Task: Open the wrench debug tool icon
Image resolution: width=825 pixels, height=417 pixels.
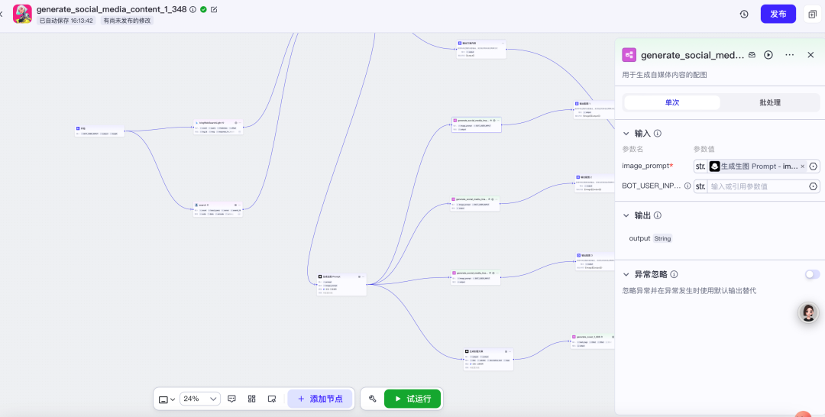Action: tap(372, 399)
